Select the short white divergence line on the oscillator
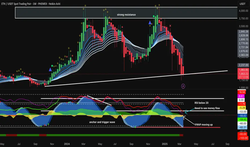 pos(99,100)
